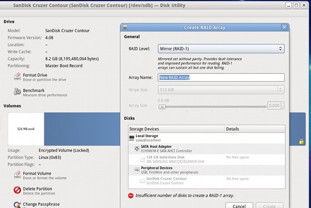311x208 pixels.
Task: Click the padlock icon on encrypted volume
Action: 301,142
